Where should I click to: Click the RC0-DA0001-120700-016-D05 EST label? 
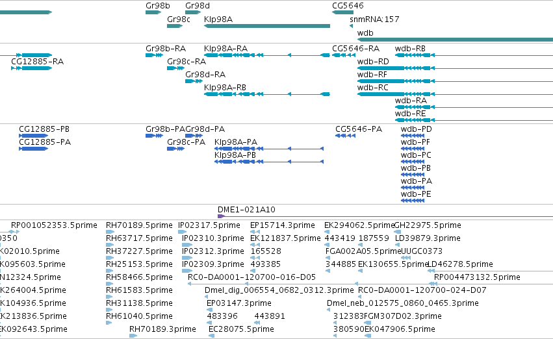tap(252, 277)
